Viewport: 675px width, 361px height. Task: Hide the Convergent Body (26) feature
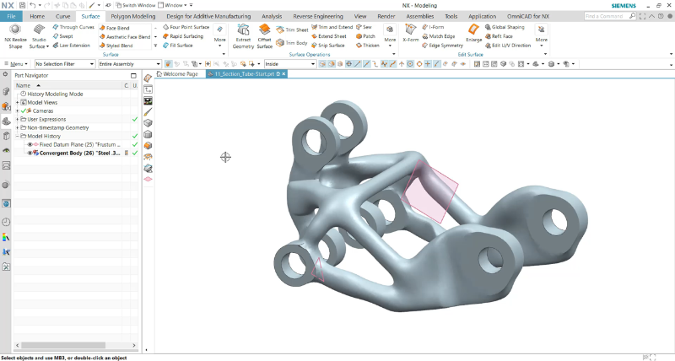tap(30, 154)
